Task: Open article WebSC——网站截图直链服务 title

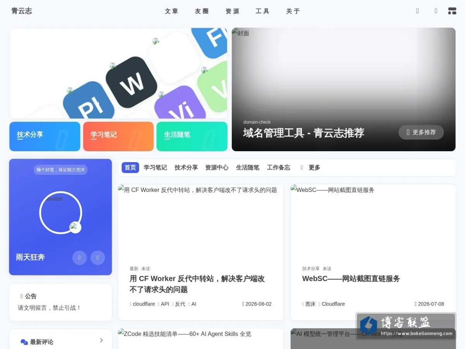Action: (x=351, y=279)
